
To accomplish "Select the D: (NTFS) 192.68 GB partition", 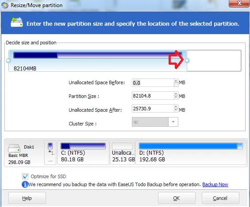I will click(x=191, y=152).
